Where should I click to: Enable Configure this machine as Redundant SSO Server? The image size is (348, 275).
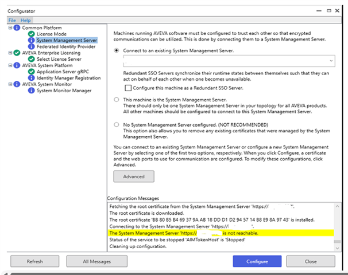pos(128,88)
